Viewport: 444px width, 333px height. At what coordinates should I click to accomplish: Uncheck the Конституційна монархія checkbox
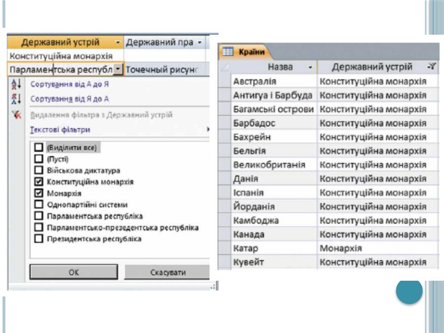[38, 181]
